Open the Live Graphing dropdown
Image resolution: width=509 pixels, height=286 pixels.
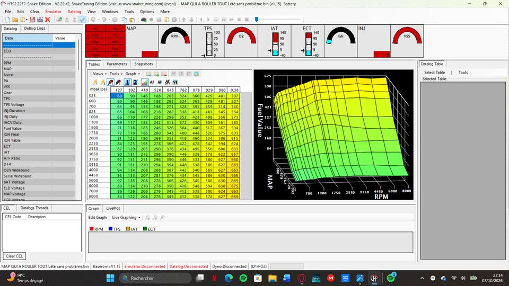coord(126,217)
